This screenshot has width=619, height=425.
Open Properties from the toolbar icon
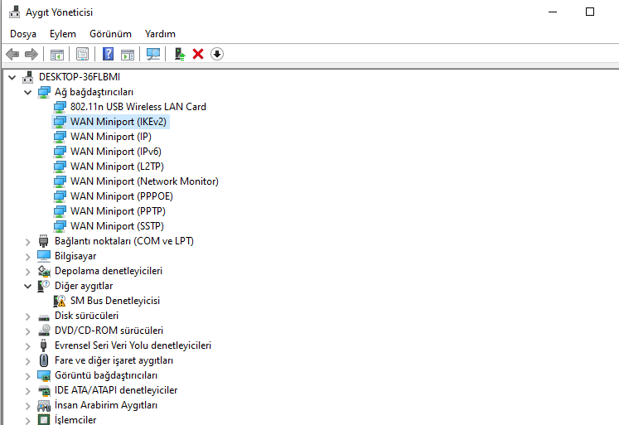tap(83, 54)
